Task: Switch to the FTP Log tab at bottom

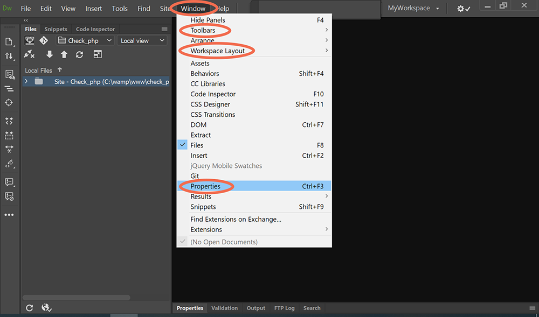Action: pos(284,308)
